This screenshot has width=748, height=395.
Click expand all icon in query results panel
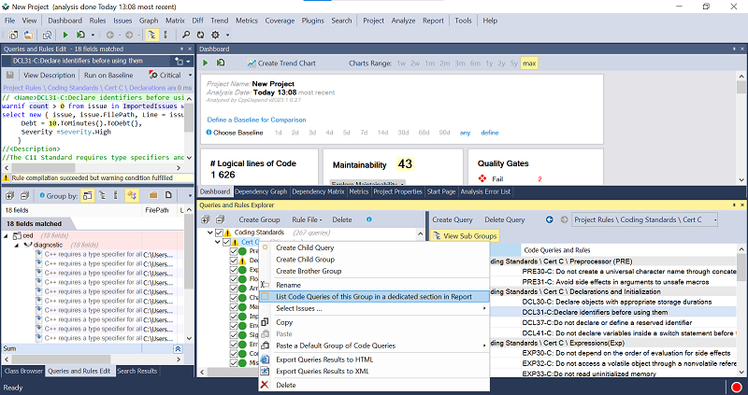tap(9, 195)
